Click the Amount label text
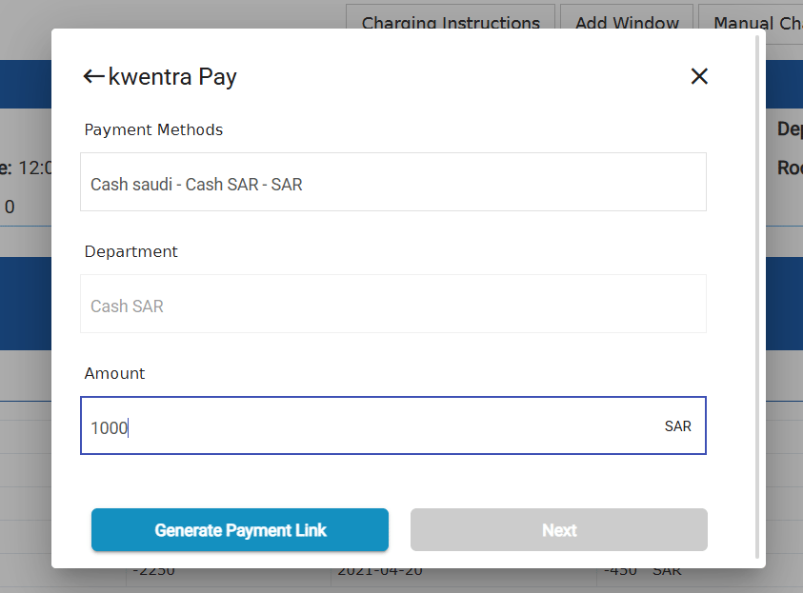The image size is (803, 593). [x=114, y=373]
